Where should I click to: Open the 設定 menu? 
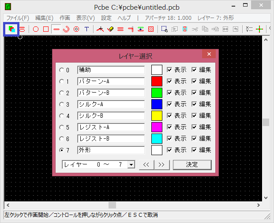pyautogui.click(x=106, y=18)
